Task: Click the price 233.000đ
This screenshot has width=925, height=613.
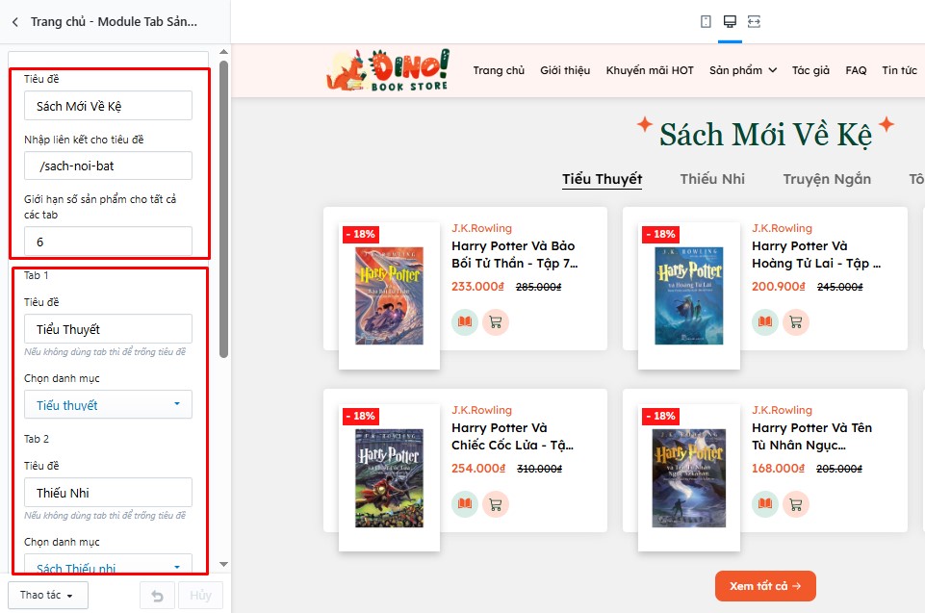Action: click(x=477, y=286)
